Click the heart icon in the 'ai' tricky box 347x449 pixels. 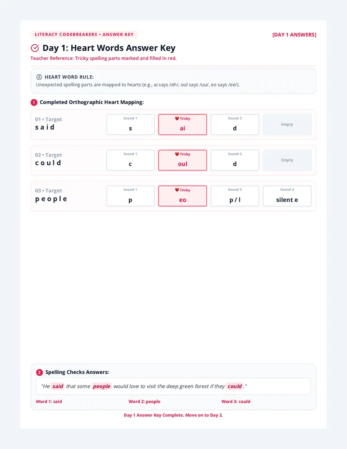(x=177, y=119)
